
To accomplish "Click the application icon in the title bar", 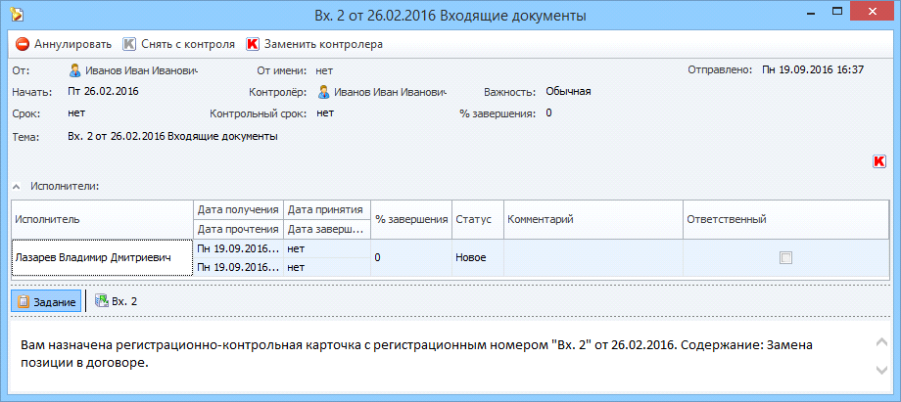I will tap(18, 15).
